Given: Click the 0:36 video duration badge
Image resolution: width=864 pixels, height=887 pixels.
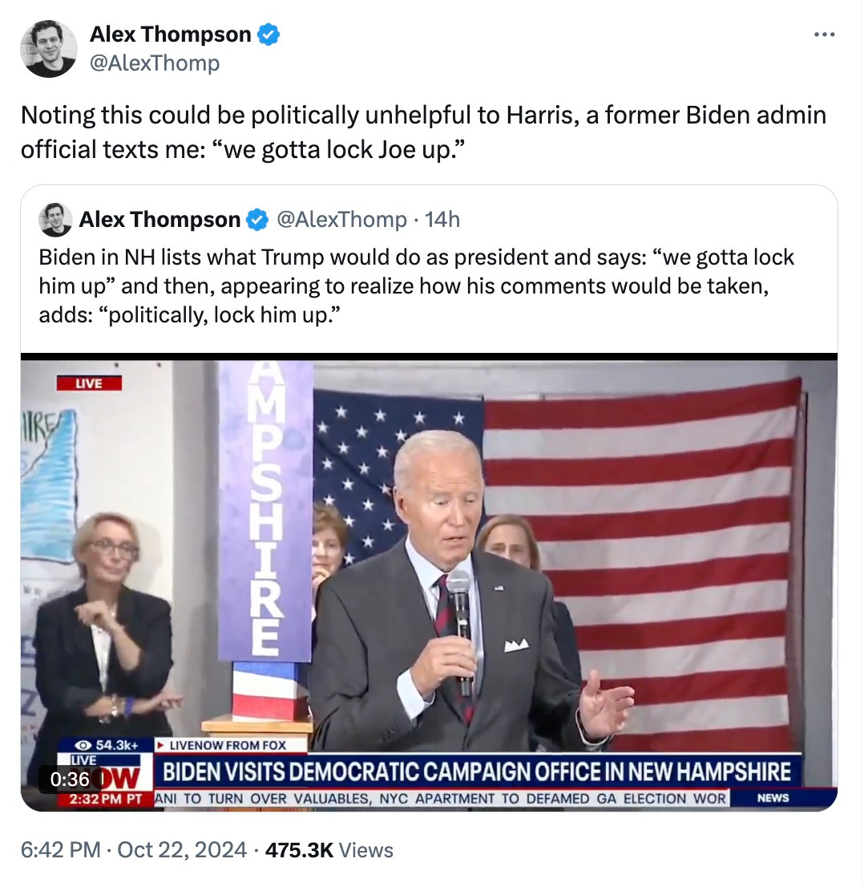Looking at the screenshot, I should (x=70, y=779).
